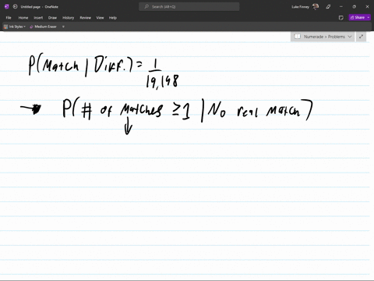
Task: Open the feed sticky note icon
Action: (x=341, y=18)
